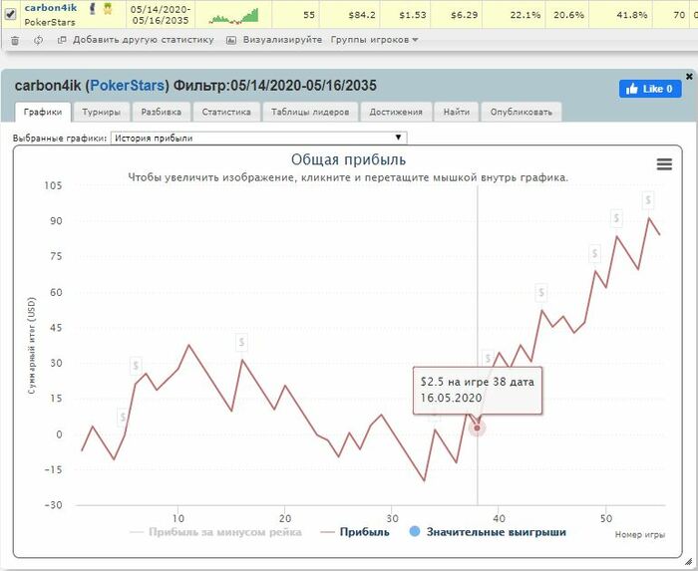Go to the 'Найти' tab
Screen dimensions: 698x571
(x=457, y=112)
